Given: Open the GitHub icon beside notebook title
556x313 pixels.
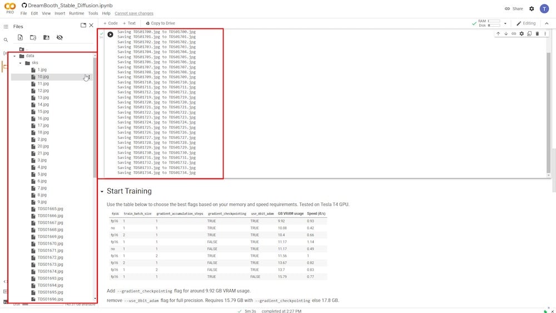Looking at the screenshot, I should 24,6.
